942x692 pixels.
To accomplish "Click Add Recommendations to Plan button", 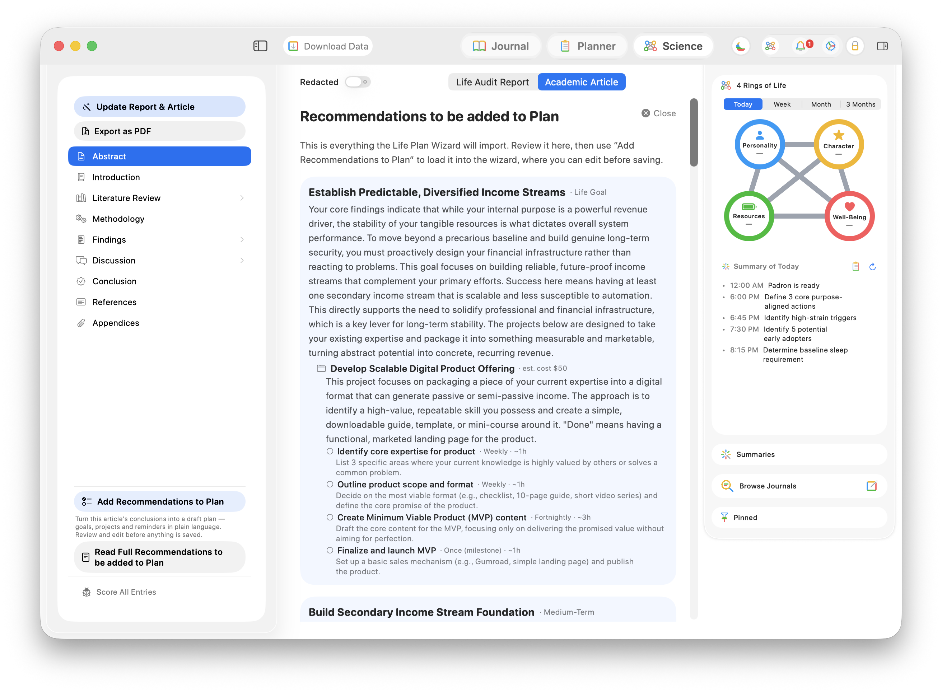I will (x=160, y=502).
